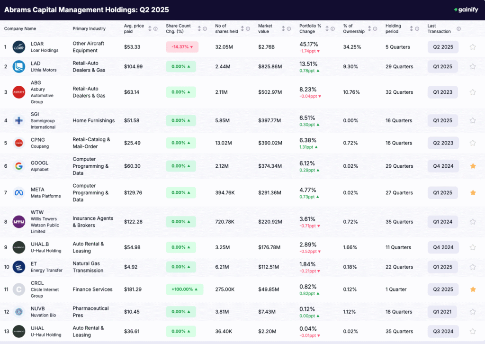The image size is (485, 344).
Task: Click the Q2 2023 badge for CPNG
Action: (443, 143)
